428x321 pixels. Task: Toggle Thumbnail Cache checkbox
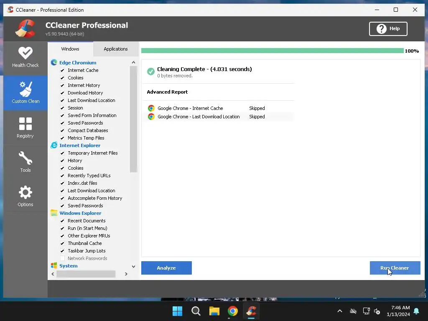tap(62, 243)
